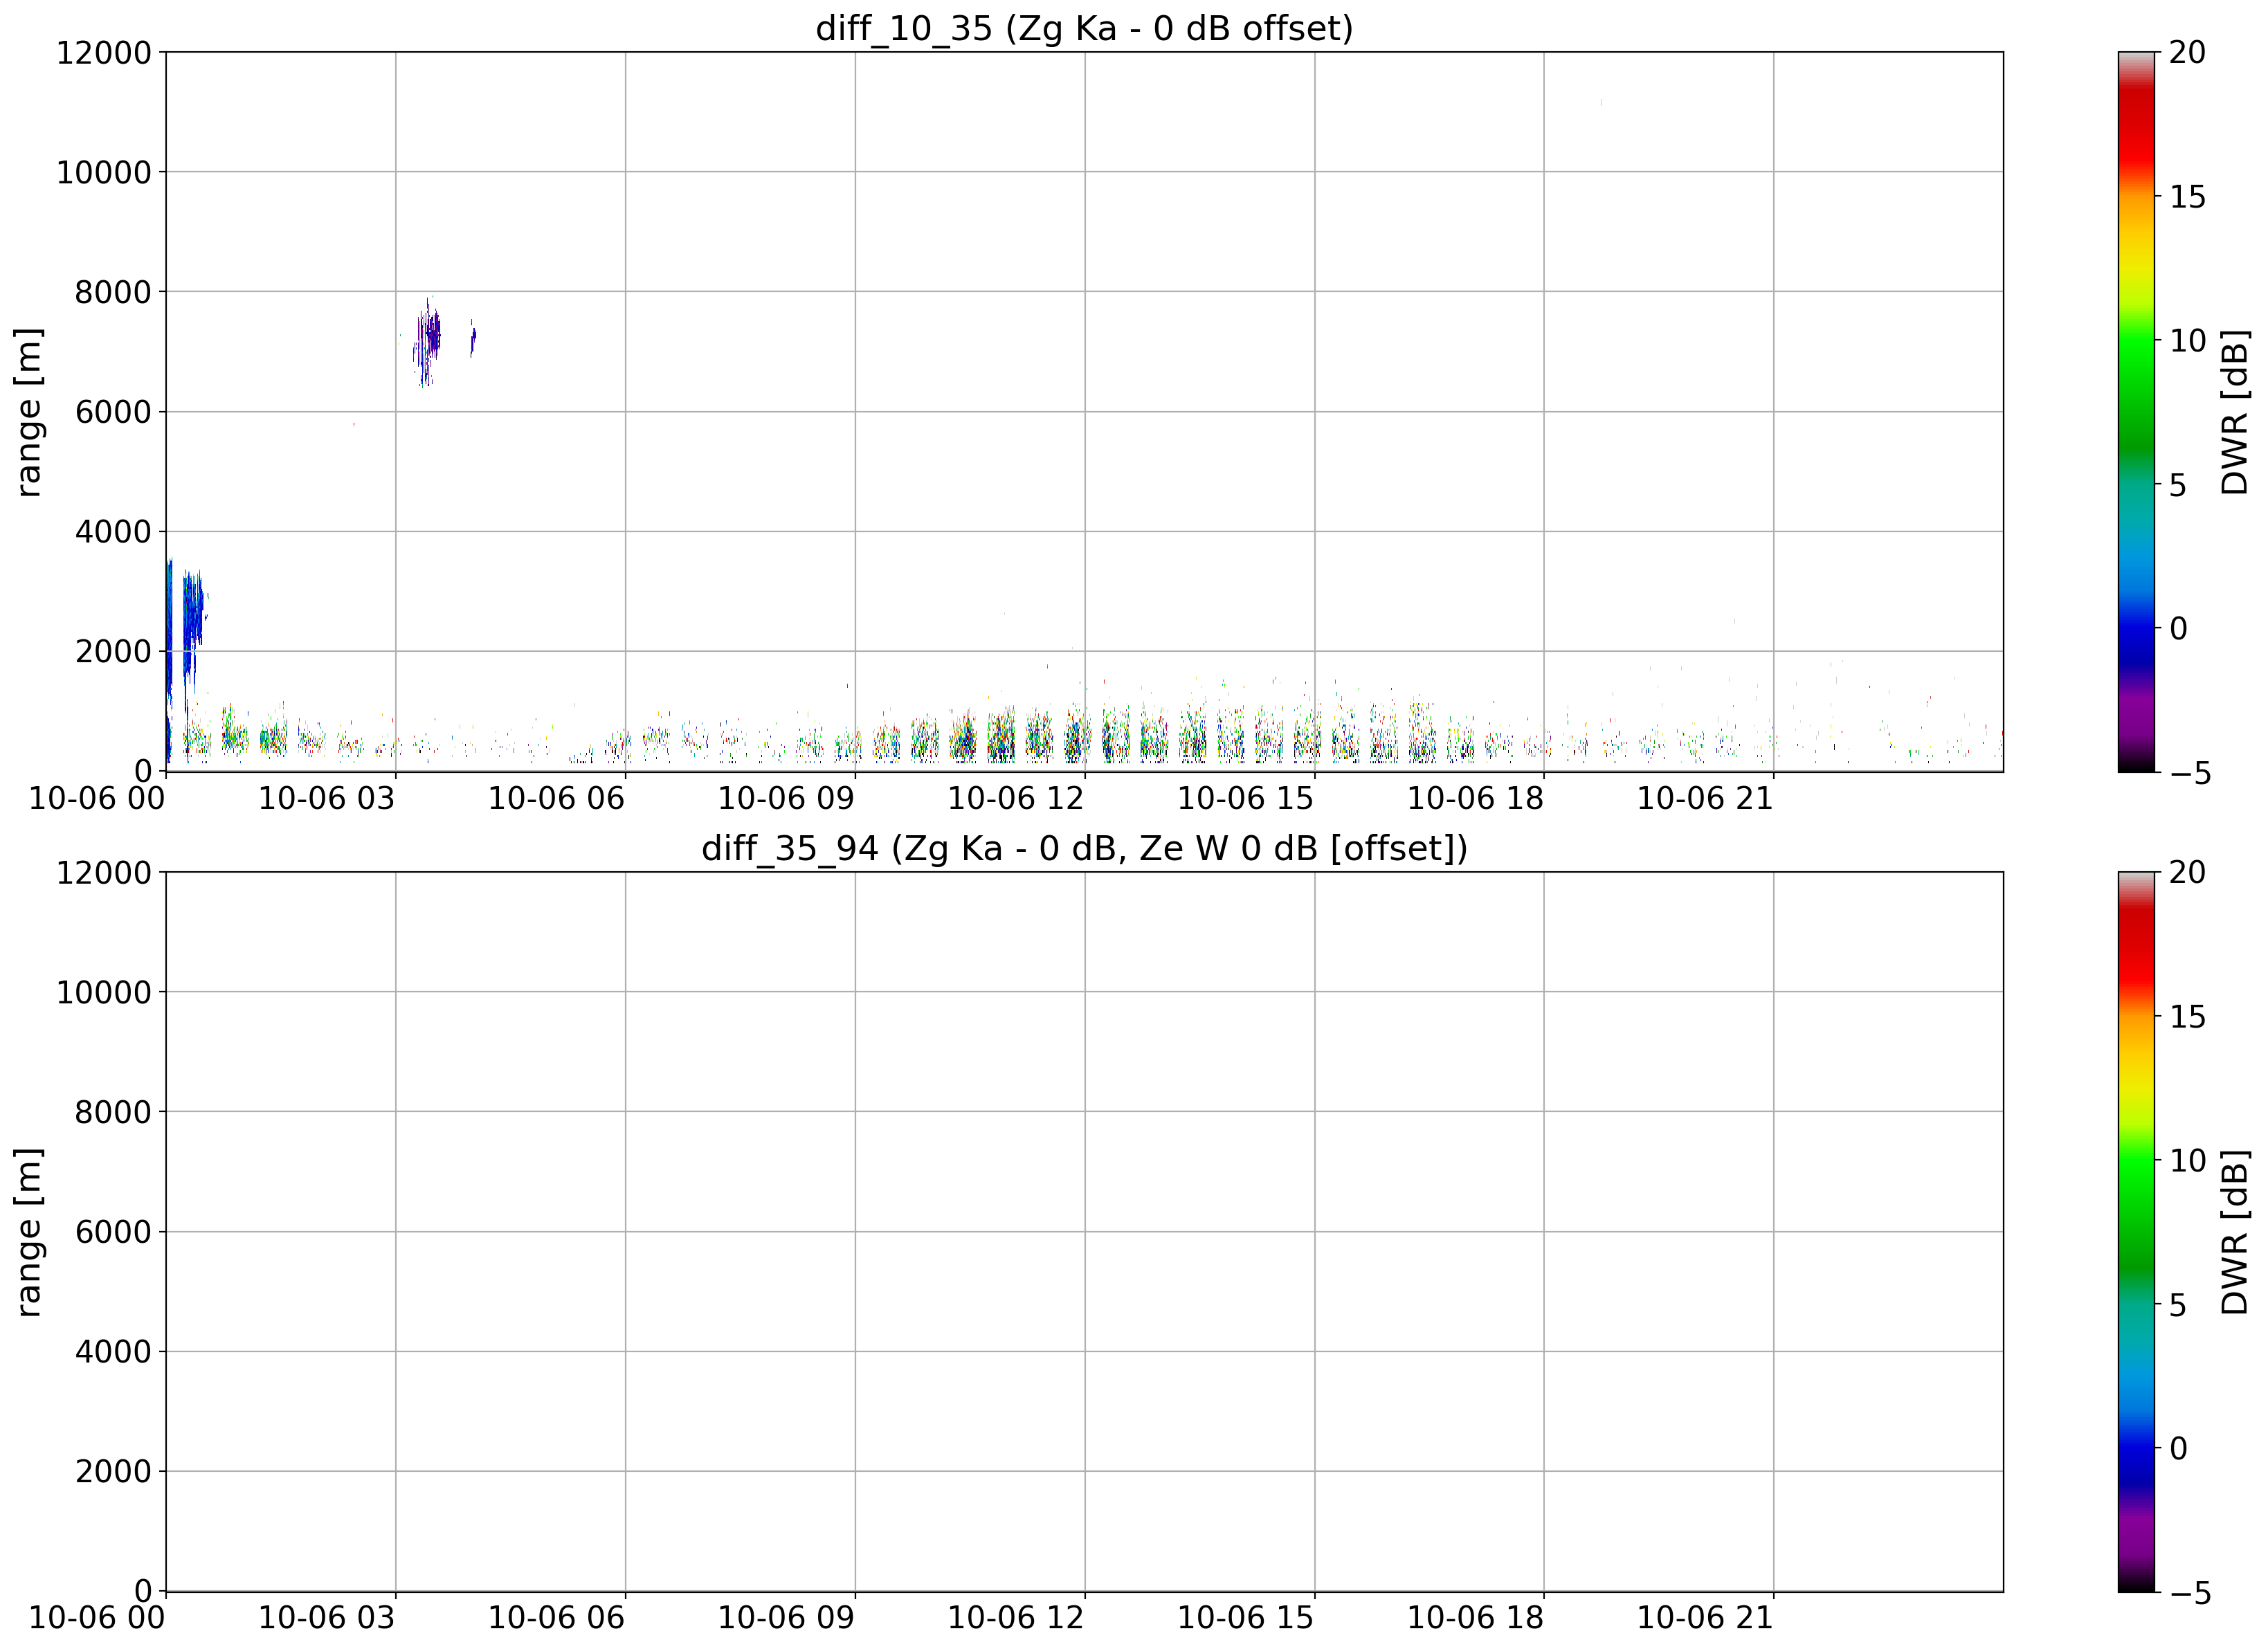
Task: Click the '6000' y-tick of the diff_35_94 plot
Action: [x=113, y=1232]
